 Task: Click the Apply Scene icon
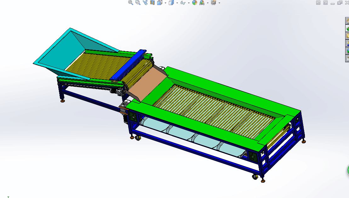click(x=202, y=3)
